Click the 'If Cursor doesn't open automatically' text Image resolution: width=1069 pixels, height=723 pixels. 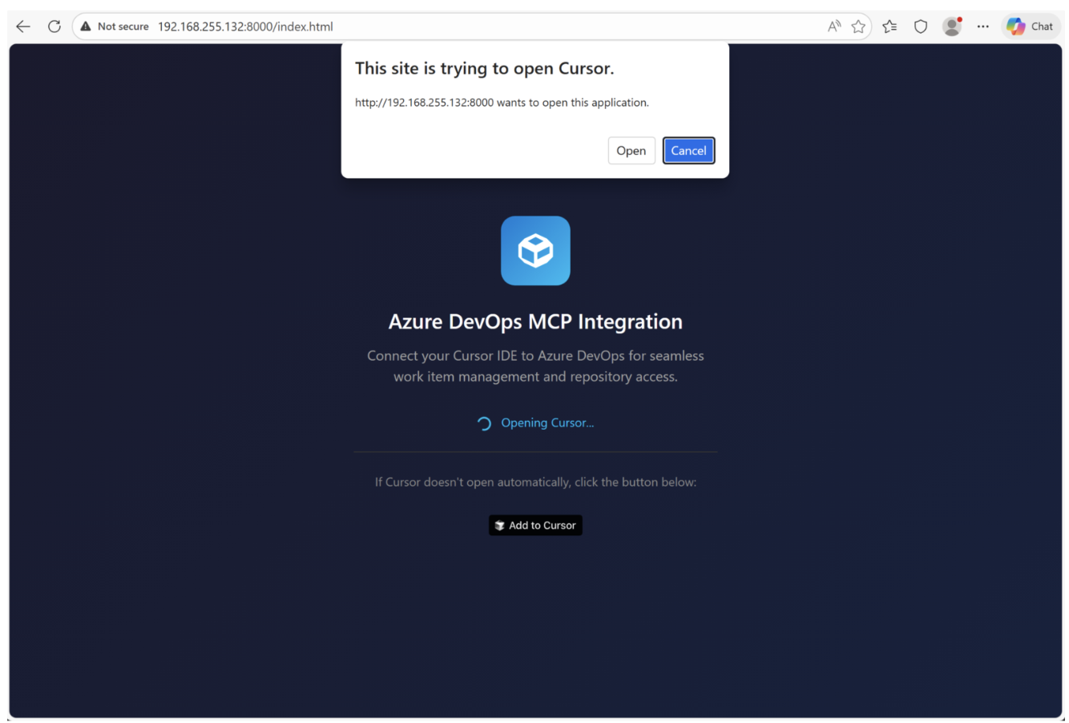click(x=535, y=482)
